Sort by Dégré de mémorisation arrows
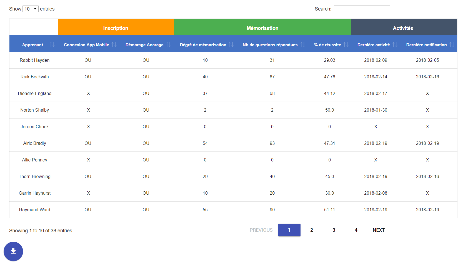The height and width of the screenshot is (265, 463). 231,45
